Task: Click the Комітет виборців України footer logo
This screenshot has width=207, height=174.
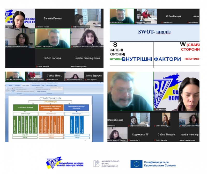Action: (54, 163)
